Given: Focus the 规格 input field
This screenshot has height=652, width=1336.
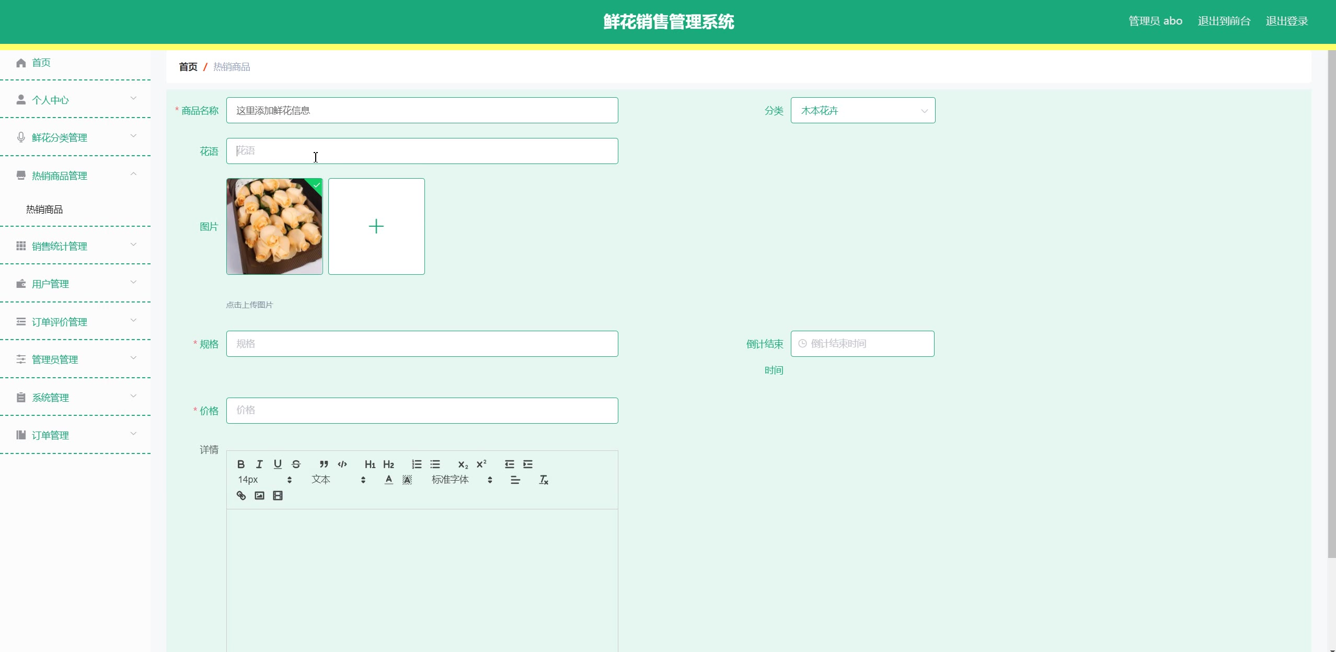Looking at the screenshot, I should click(422, 344).
